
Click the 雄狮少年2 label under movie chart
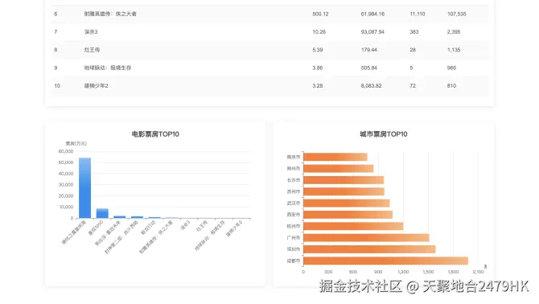pyautogui.click(x=234, y=228)
